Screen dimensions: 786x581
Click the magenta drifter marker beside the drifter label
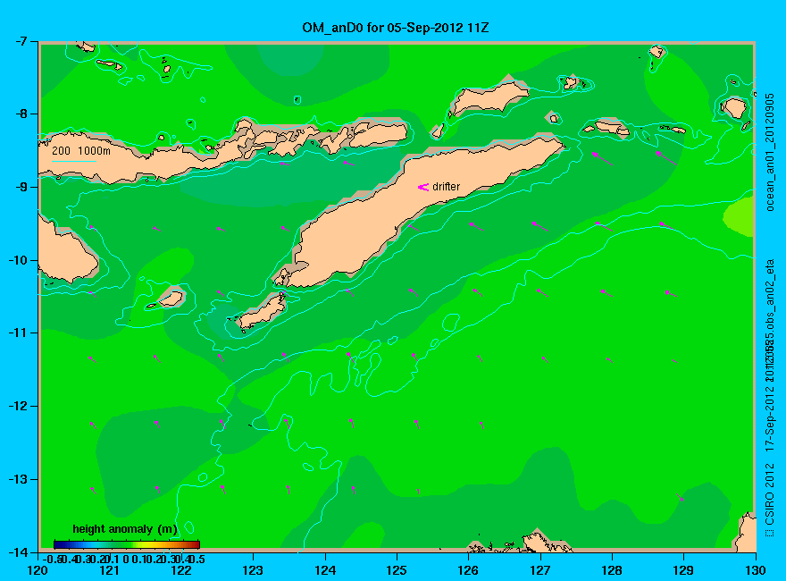coord(423,187)
